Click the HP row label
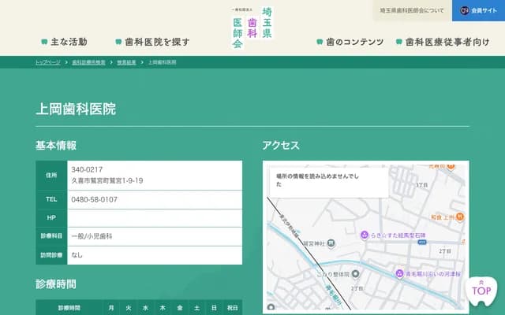Image resolution: width=505 pixels, height=315 pixels. (x=51, y=218)
